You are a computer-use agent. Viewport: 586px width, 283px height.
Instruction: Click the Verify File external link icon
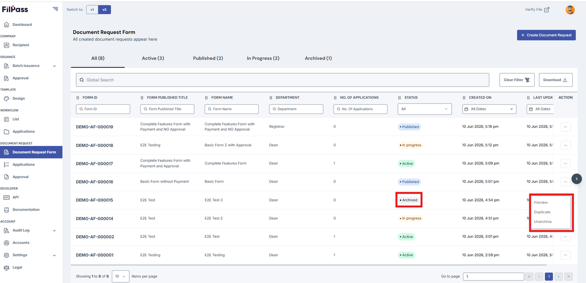pos(546,10)
